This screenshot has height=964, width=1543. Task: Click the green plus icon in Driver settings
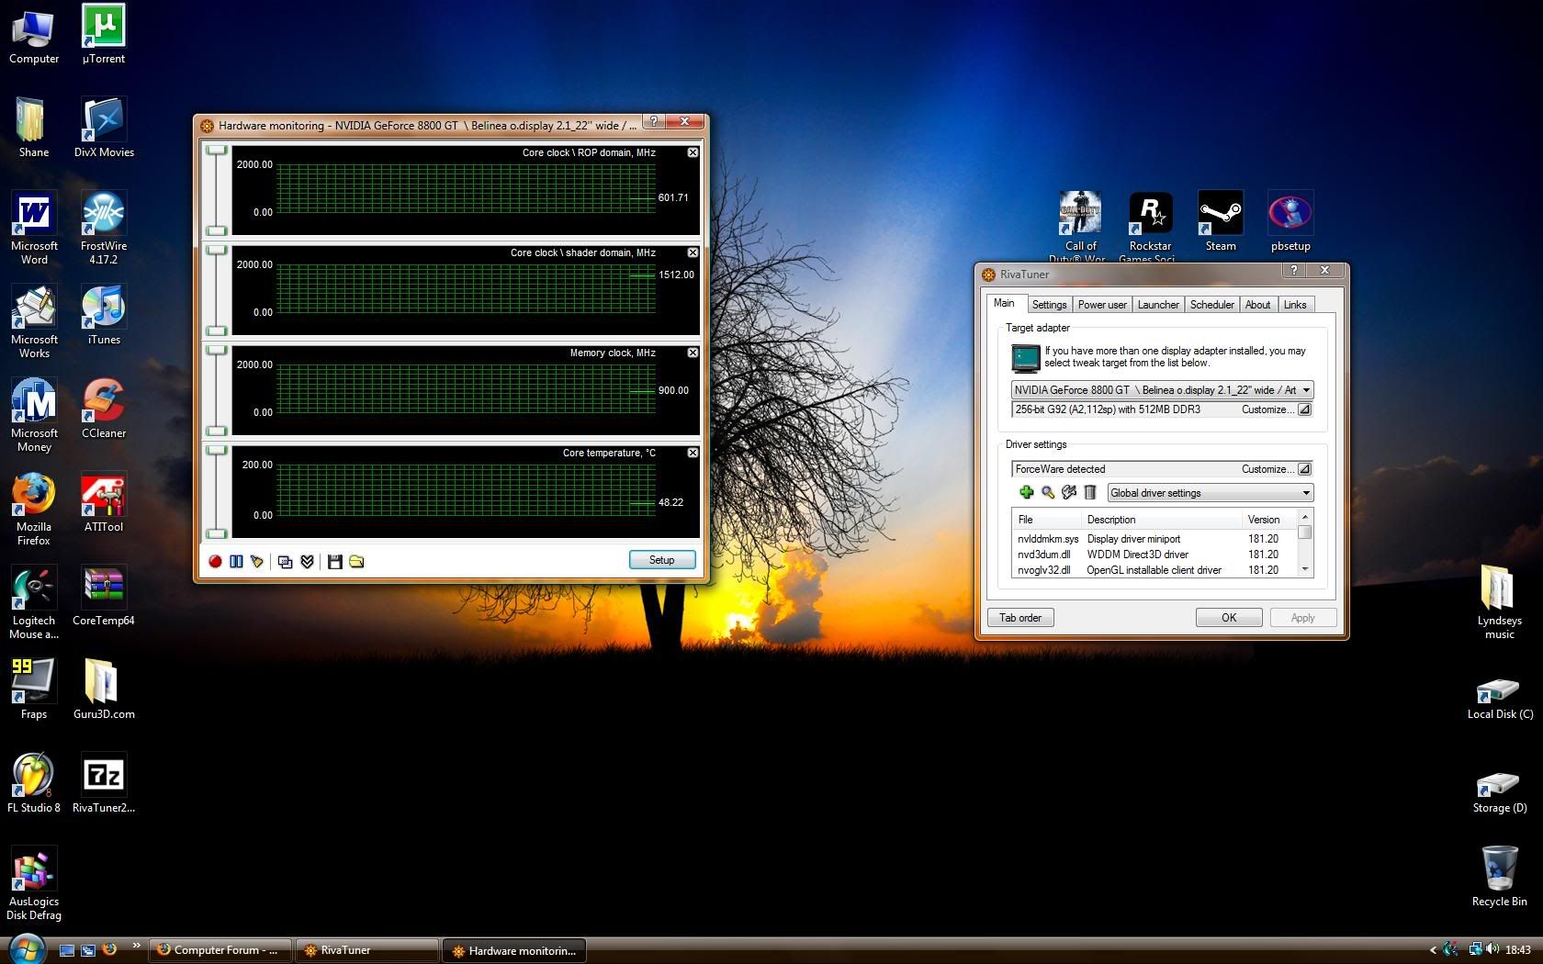1026,493
